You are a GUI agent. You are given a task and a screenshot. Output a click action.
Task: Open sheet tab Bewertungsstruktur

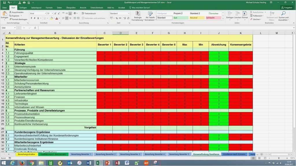click(26, 154)
